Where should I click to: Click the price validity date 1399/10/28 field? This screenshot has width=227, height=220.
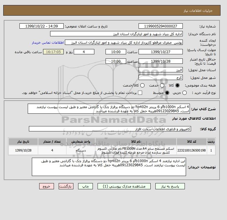(x=161, y=61)
